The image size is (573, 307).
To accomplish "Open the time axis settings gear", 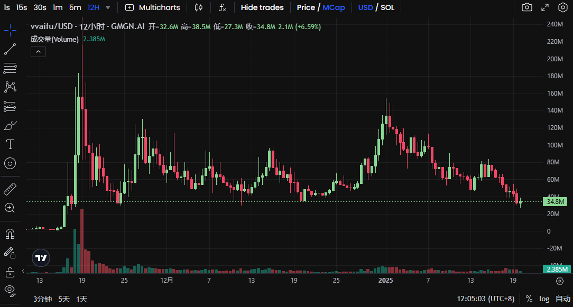I will coord(559,281).
